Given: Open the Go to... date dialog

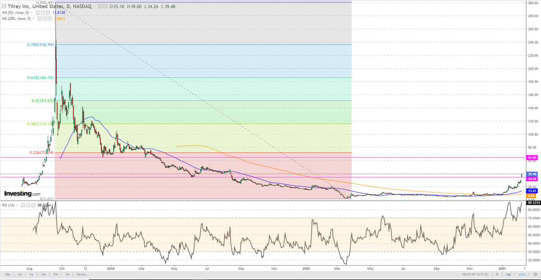Looking at the screenshot, I should pos(83,274).
